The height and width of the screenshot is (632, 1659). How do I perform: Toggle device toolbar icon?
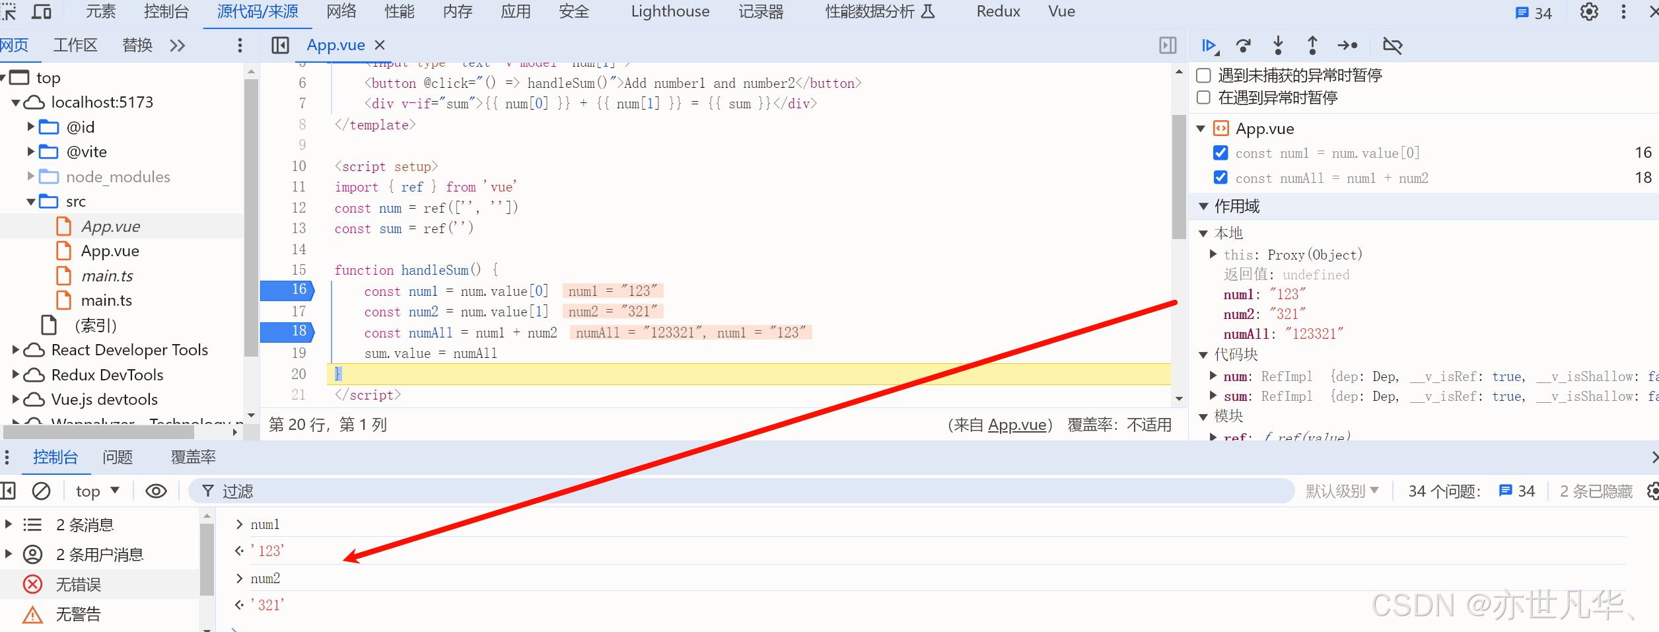42,11
